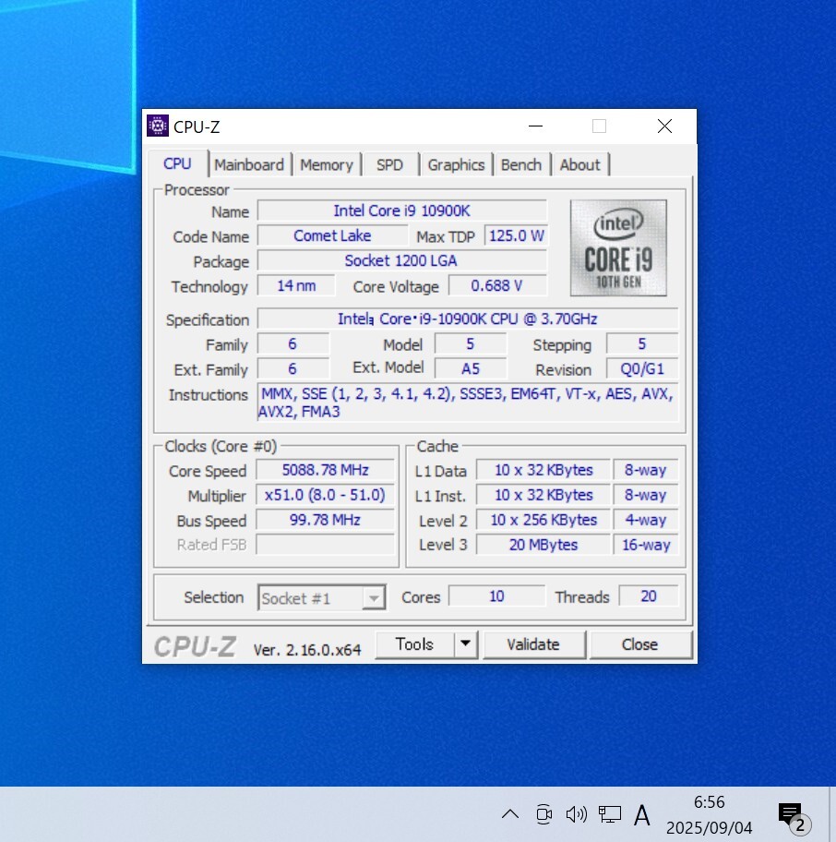Go to the Graphics tab
836x842 pixels.
tap(456, 165)
